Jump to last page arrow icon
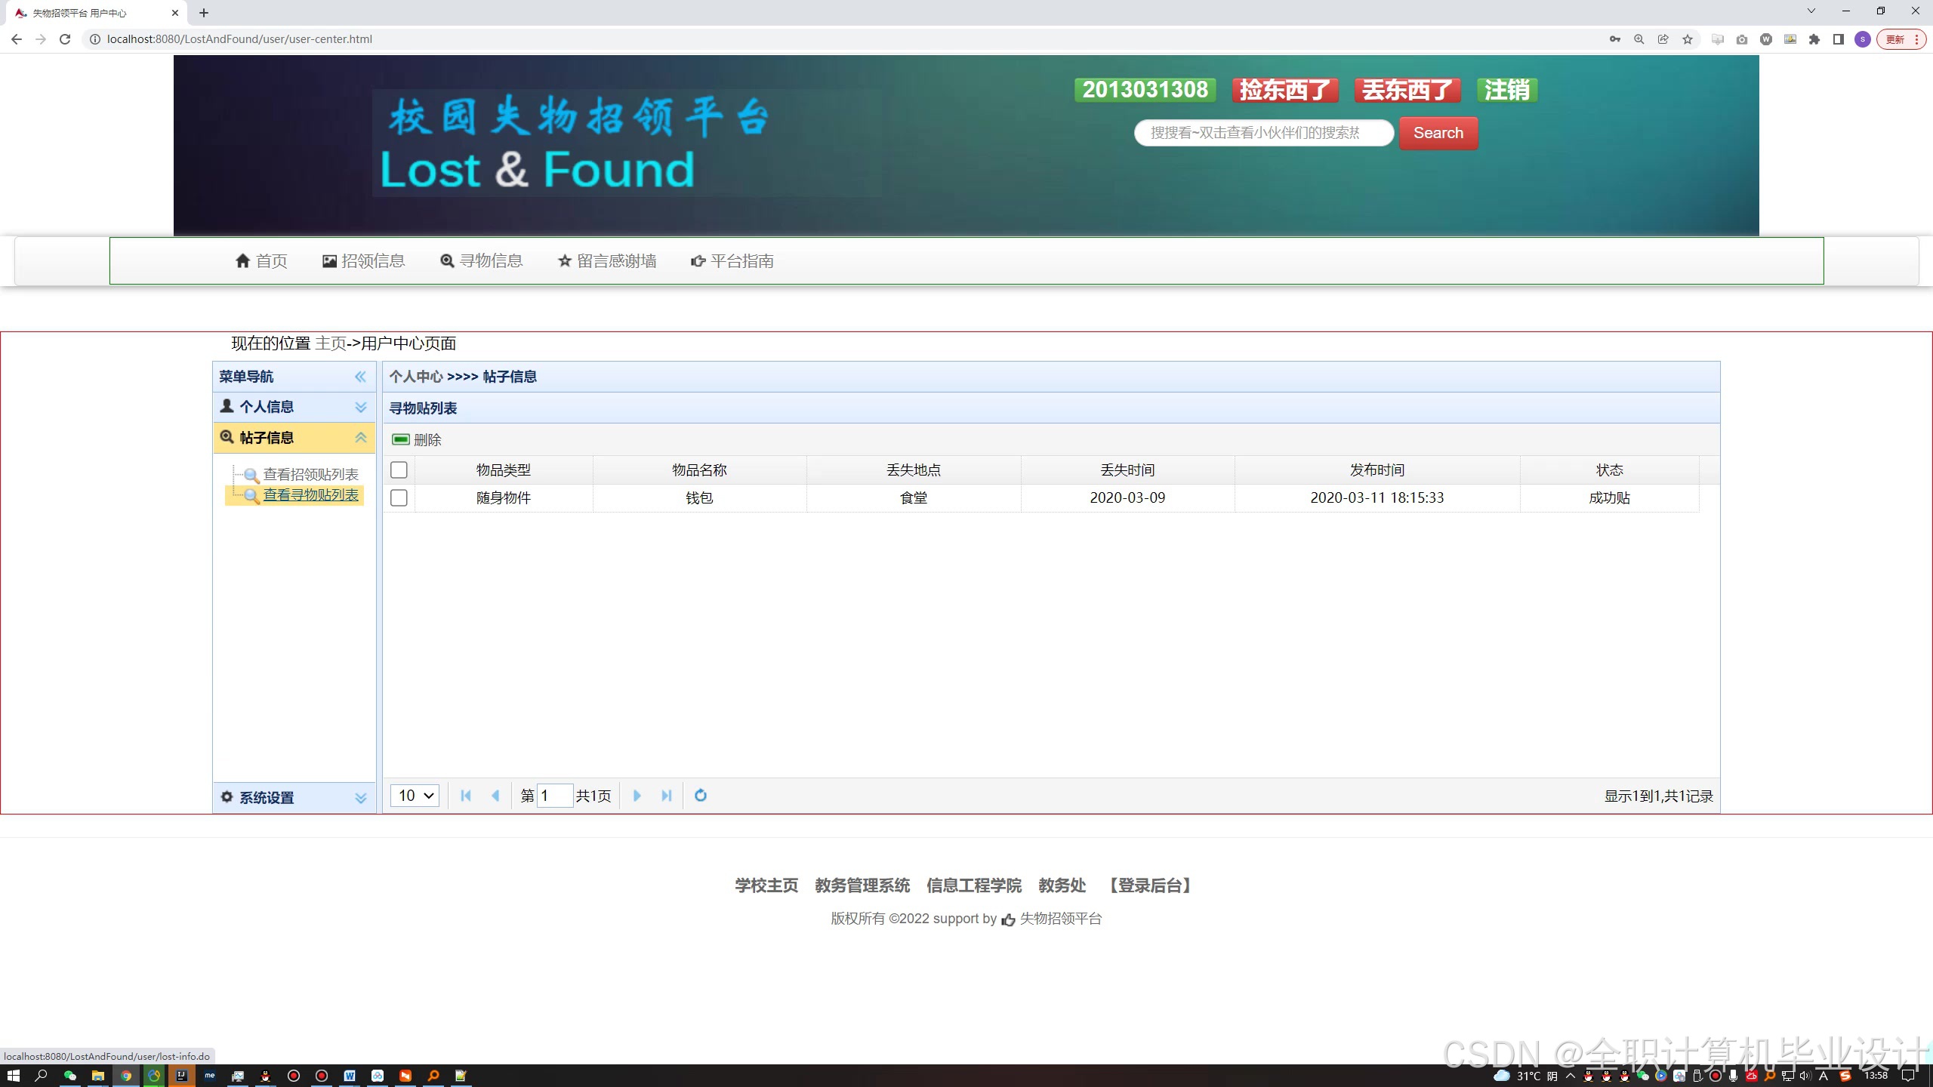 (x=666, y=796)
